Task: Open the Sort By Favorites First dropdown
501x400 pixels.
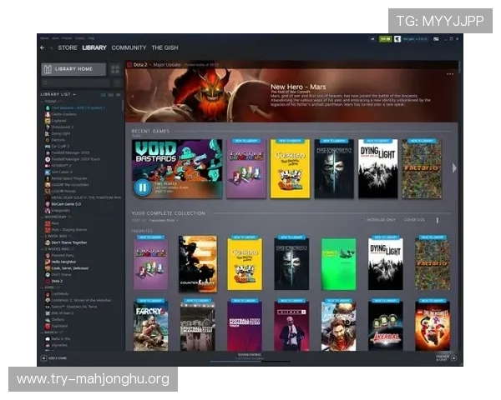Action: point(164,220)
